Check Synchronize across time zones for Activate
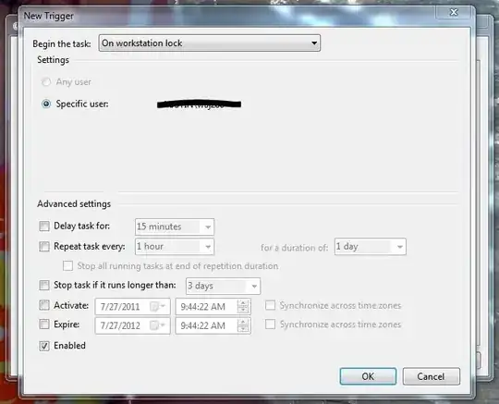Viewport: 499px width, 404px height. (x=270, y=305)
